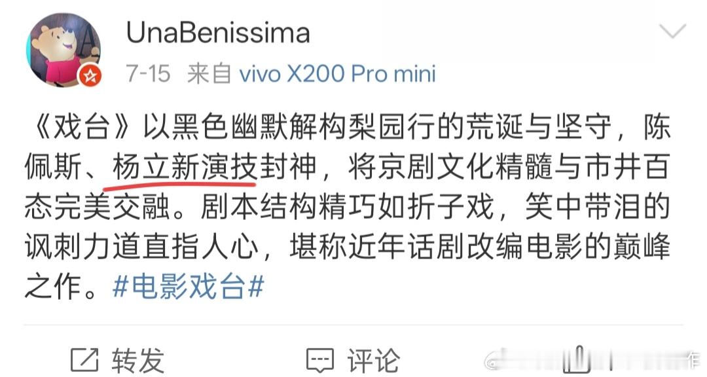Open the UnaBenissima profile name
Viewport: 707px width, 377px height.
click(218, 33)
